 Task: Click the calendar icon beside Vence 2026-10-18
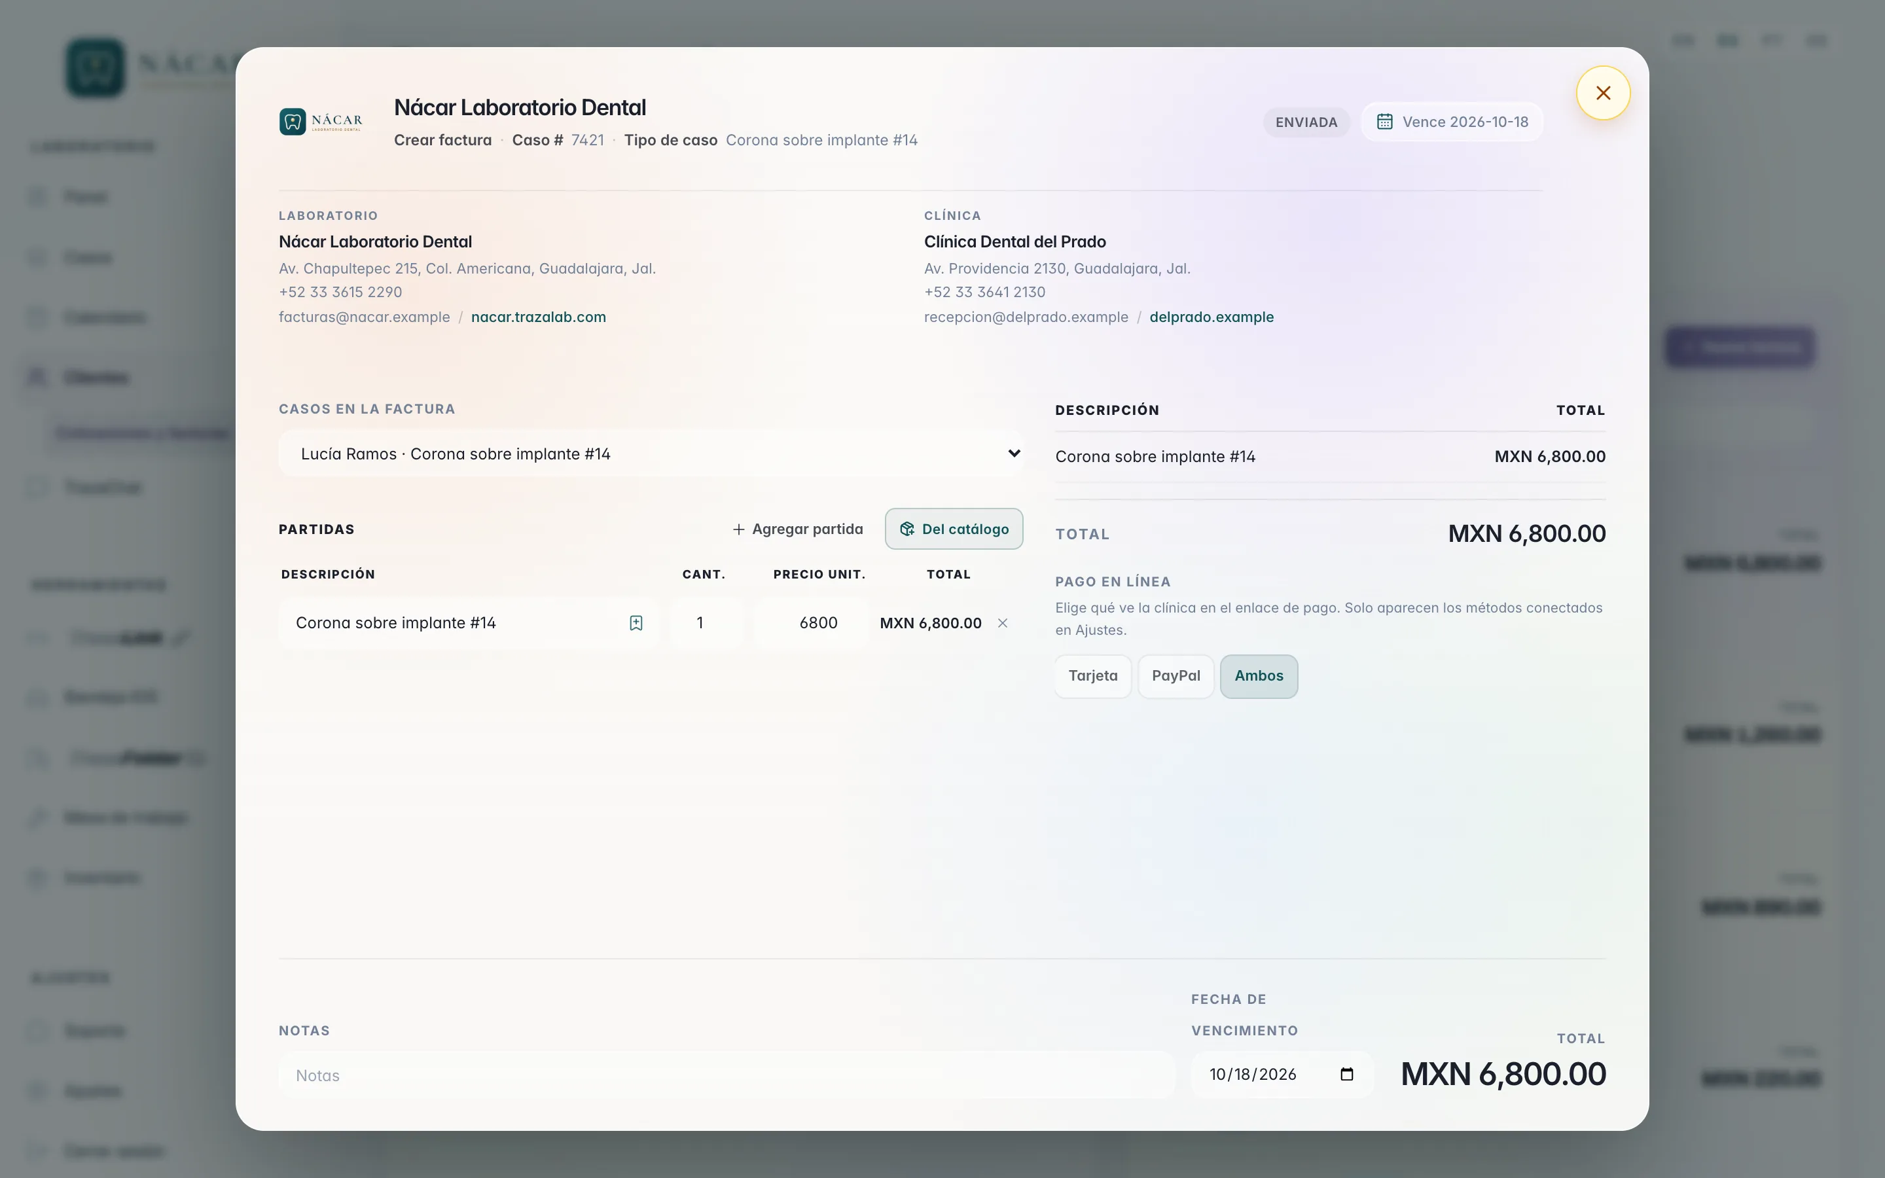click(1384, 122)
